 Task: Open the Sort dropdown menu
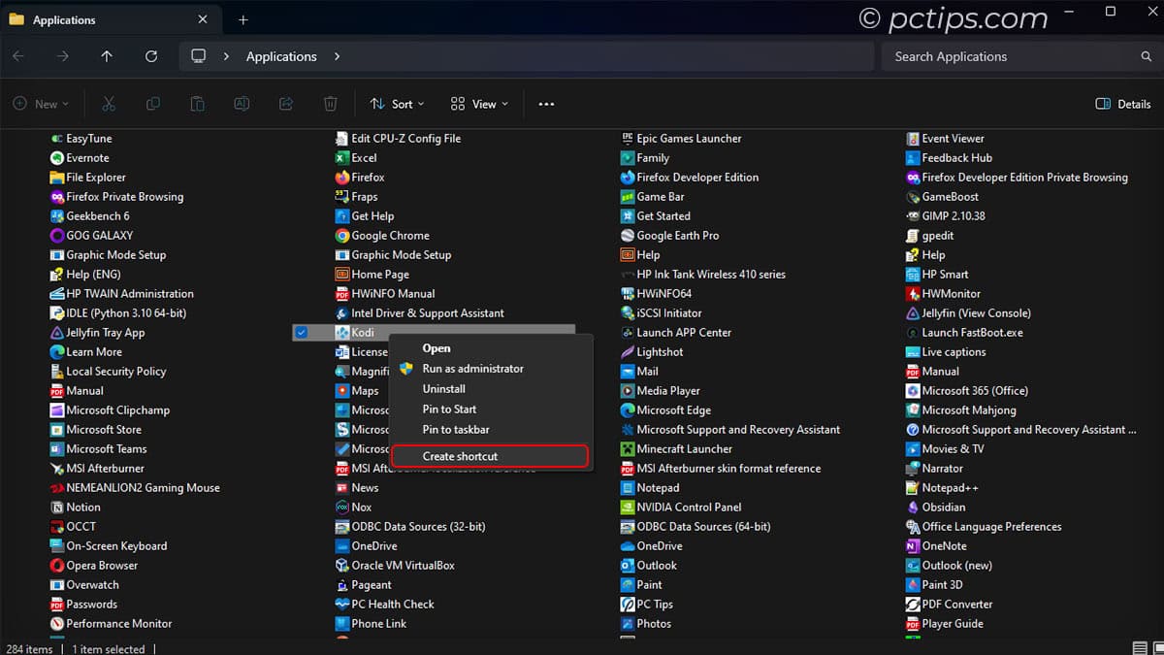click(x=397, y=103)
